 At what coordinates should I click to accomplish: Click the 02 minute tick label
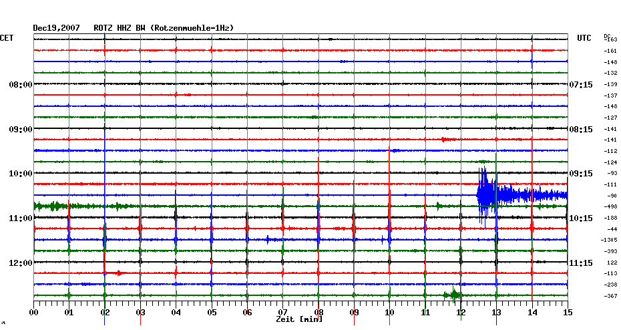pyautogui.click(x=105, y=313)
